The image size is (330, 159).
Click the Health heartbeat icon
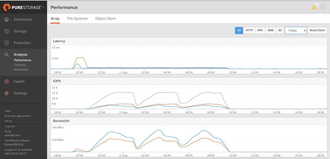pyautogui.click(x=7, y=81)
